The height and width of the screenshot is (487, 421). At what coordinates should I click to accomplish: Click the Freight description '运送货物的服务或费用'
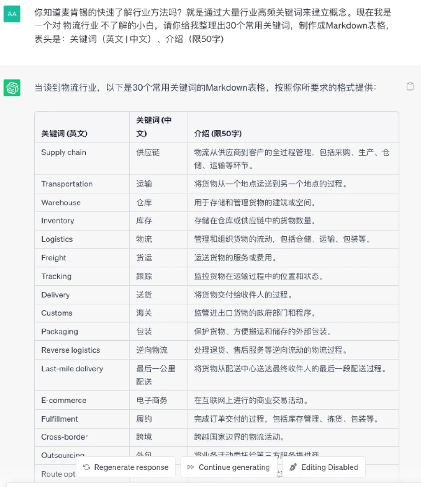coord(235,258)
